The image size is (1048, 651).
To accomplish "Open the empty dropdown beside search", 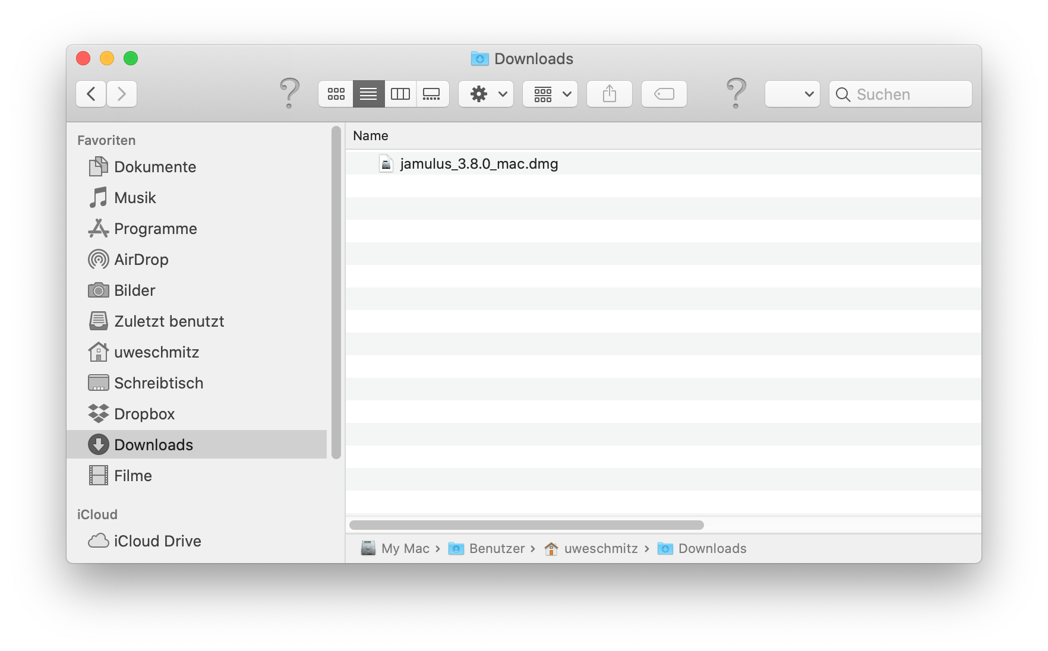I will pos(792,94).
